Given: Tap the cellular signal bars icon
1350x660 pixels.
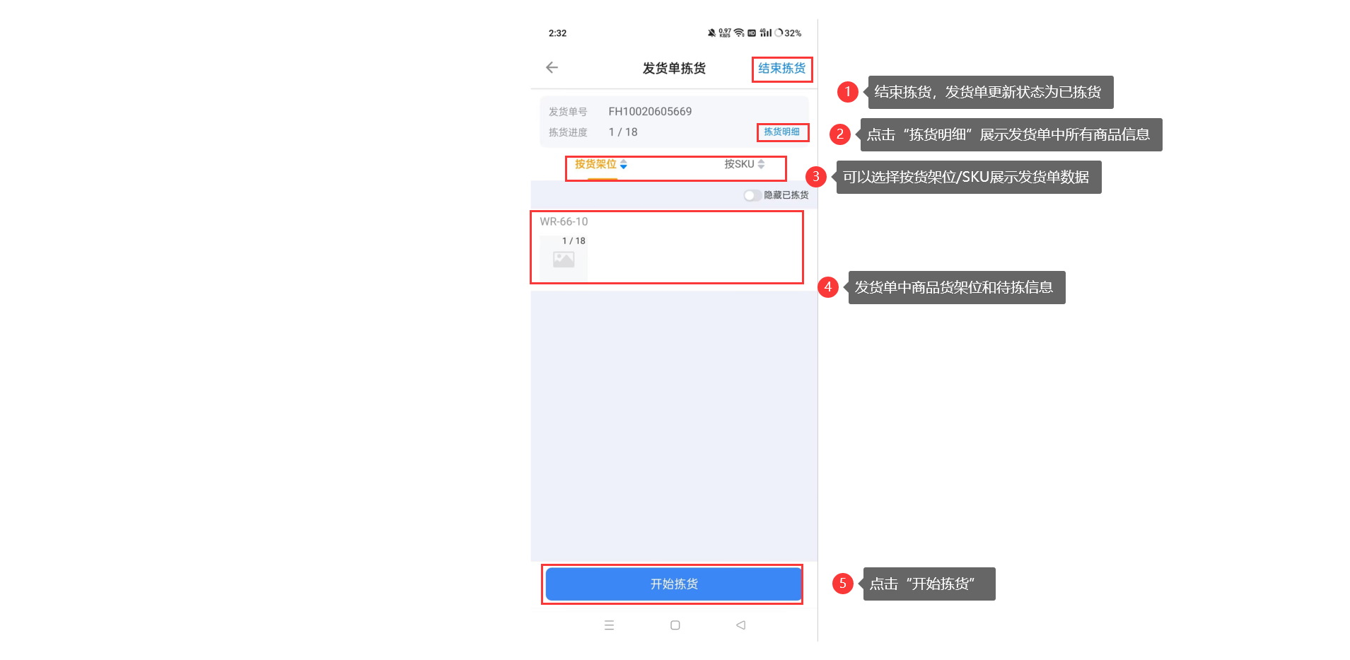Looking at the screenshot, I should tap(766, 33).
